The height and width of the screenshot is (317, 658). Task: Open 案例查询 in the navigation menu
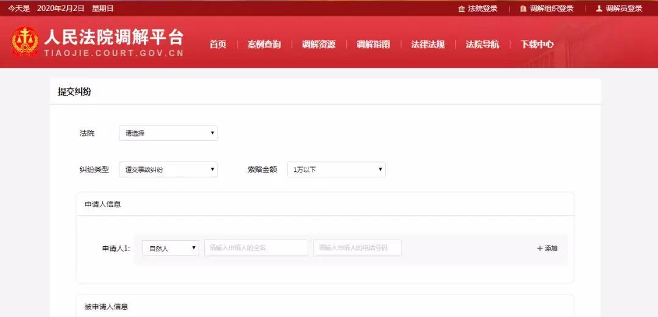264,45
